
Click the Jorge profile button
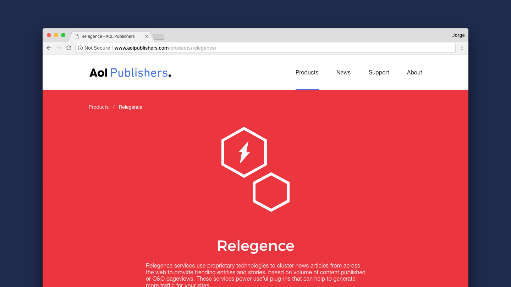coord(458,35)
